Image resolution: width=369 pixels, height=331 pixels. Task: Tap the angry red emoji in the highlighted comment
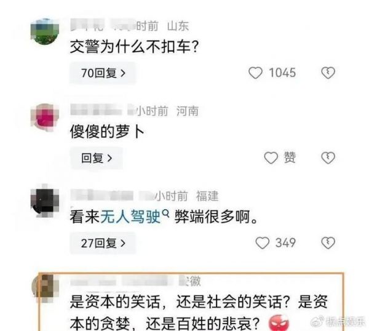279,322
